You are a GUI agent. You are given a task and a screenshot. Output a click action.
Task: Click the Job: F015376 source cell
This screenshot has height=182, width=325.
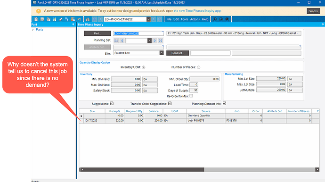206,121
